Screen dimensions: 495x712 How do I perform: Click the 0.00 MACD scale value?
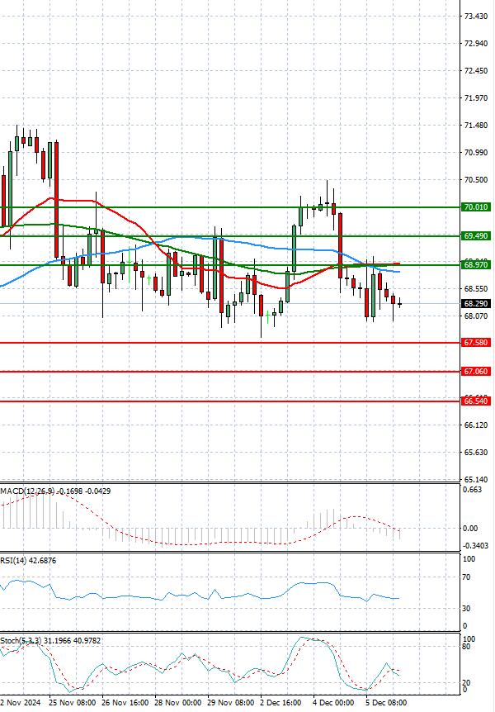coord(470,528)
